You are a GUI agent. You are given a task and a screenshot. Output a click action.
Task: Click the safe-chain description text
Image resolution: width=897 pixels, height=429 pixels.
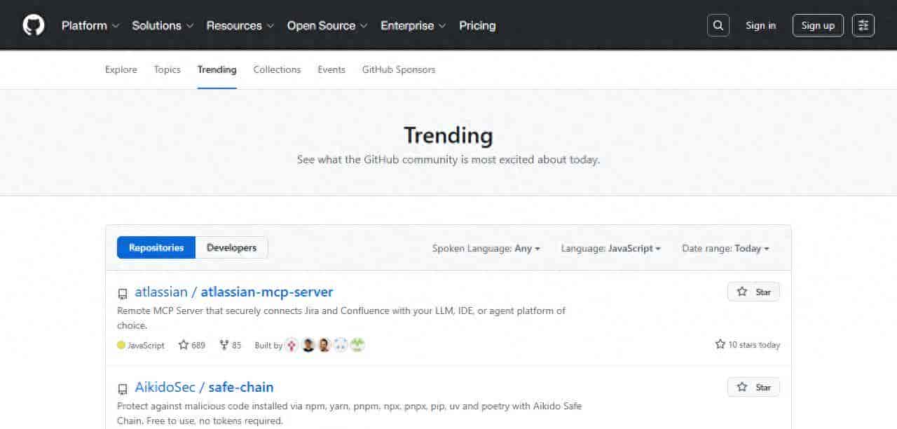click(349, 413)
